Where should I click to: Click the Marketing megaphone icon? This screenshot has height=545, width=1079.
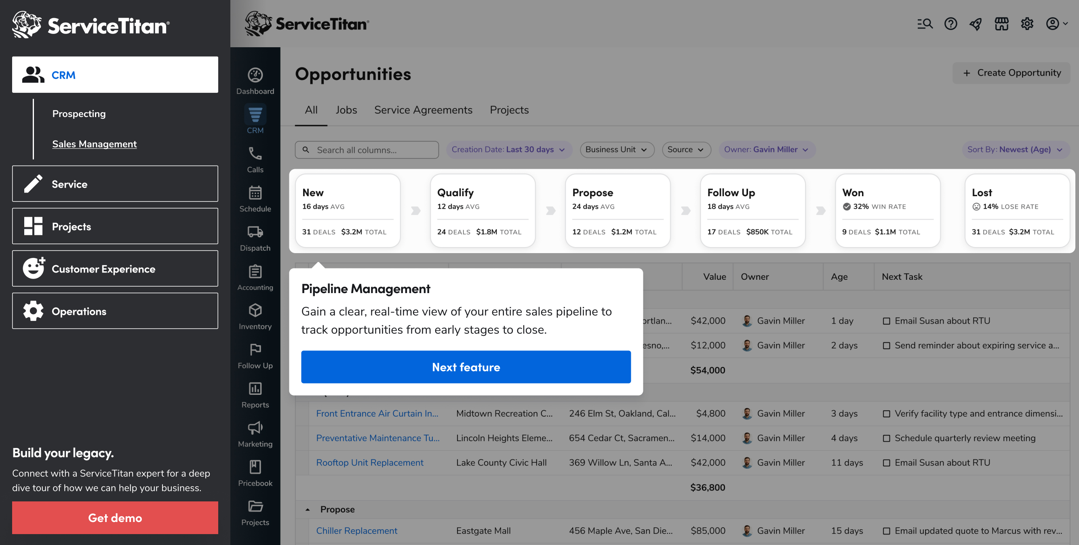point(255,428)
